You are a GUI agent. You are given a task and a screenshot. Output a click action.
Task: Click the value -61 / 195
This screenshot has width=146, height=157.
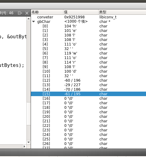(x=72, y=94)
